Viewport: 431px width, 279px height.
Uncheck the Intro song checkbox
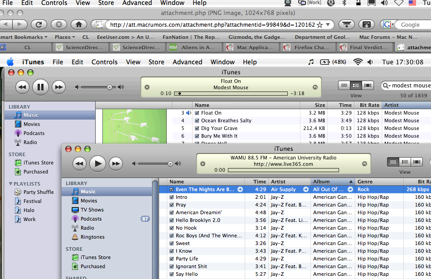[x=171, y=197]
